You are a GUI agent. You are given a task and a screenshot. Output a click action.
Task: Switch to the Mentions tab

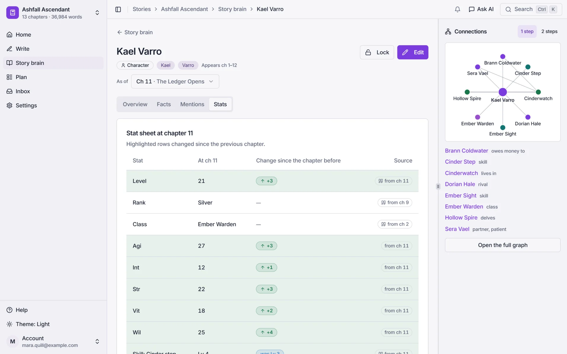192,104
